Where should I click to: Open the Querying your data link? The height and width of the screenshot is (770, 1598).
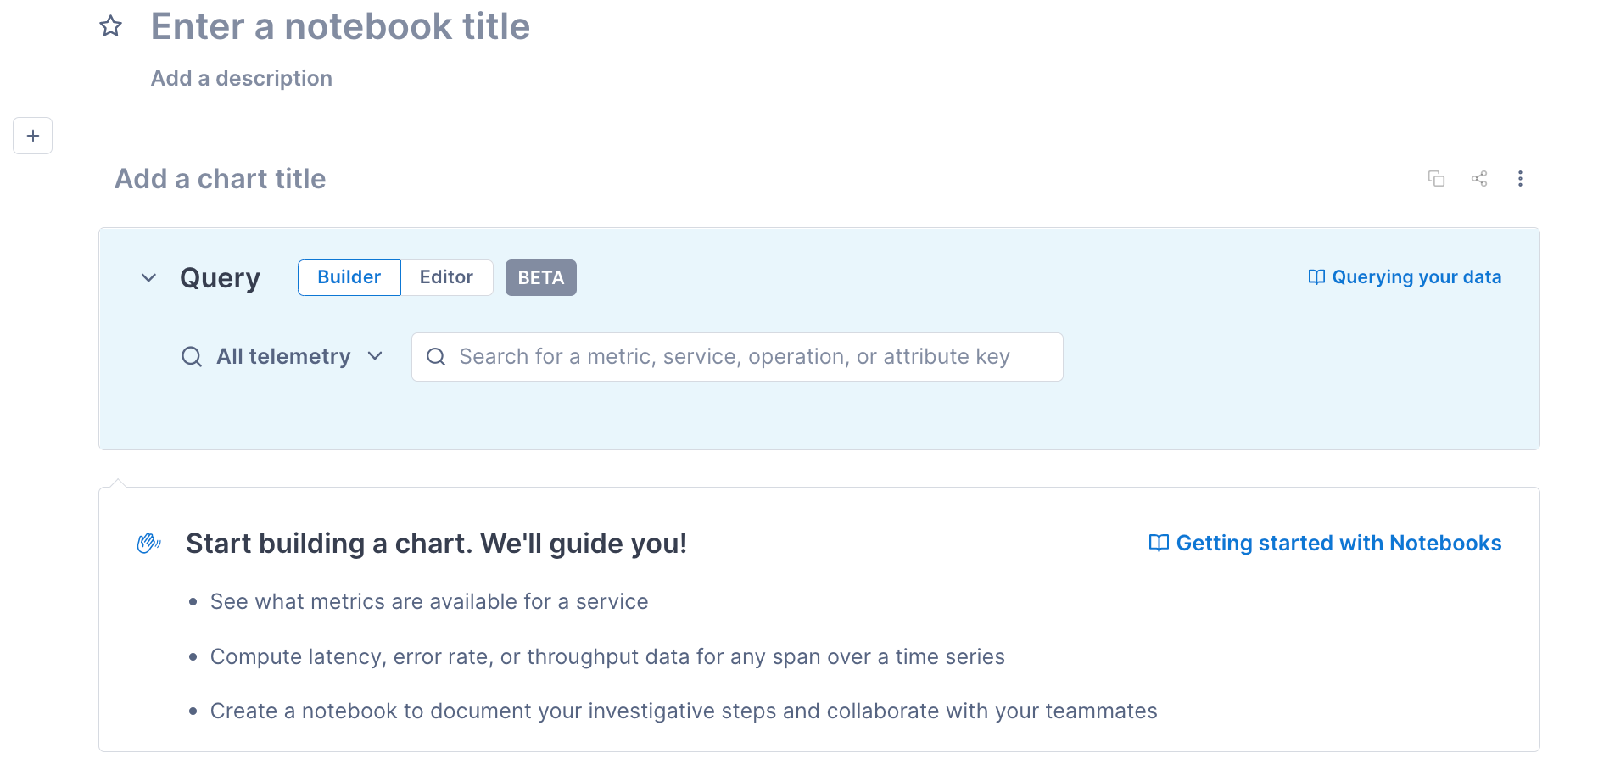(x=1416, y=276)
